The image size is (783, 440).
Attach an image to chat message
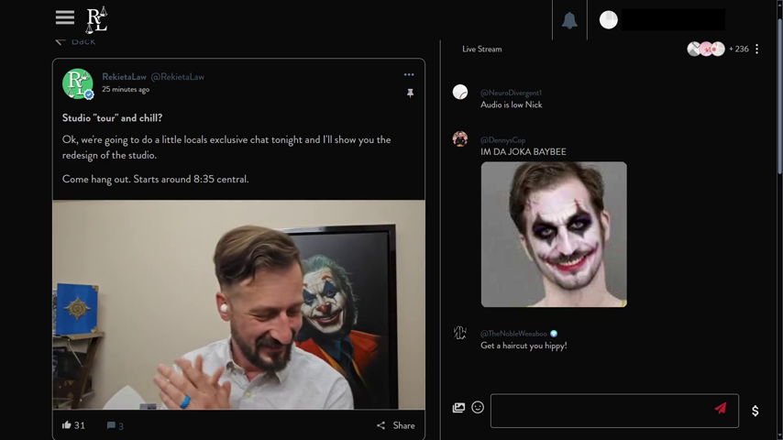[x=458, y=408]
